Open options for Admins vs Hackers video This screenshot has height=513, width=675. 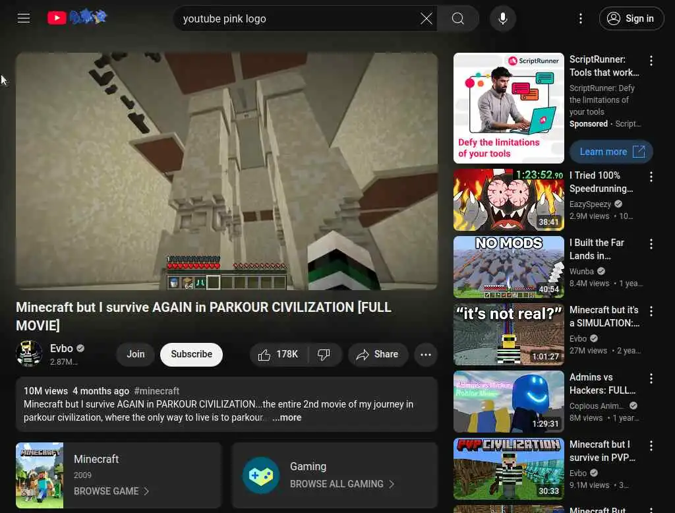point(651,378)
